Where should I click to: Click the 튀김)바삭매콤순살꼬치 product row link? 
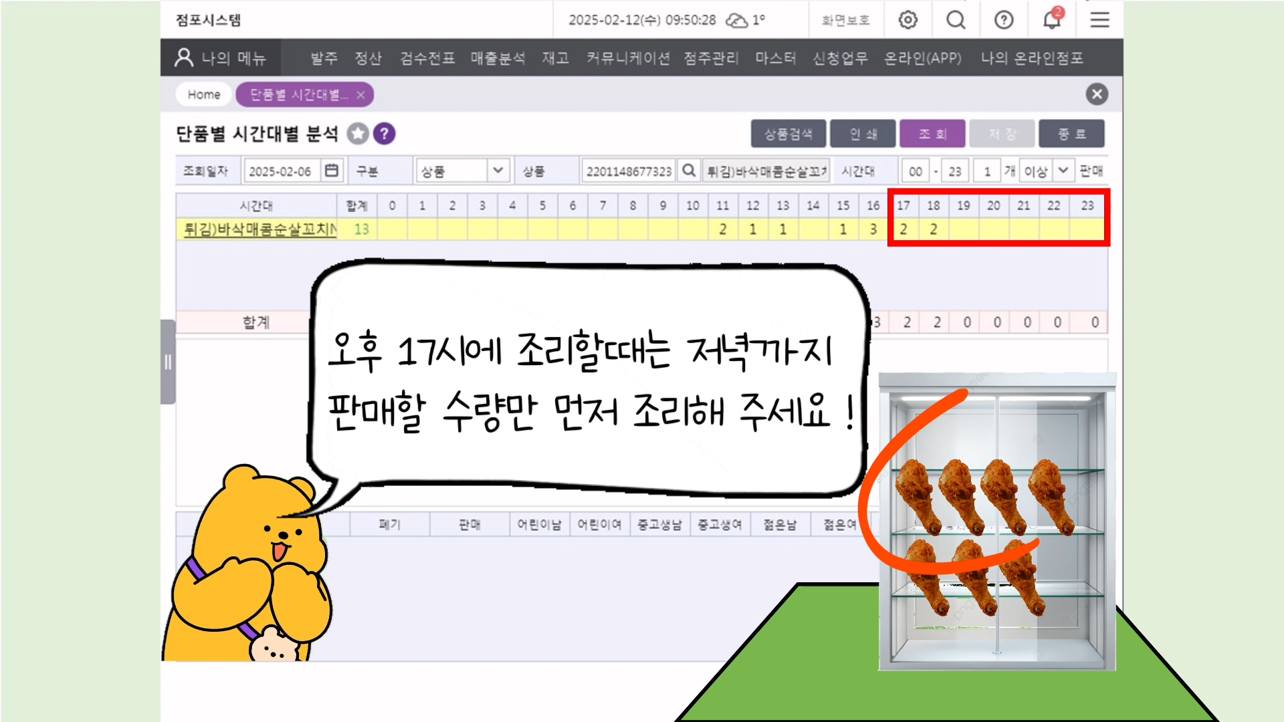[260, 229]
